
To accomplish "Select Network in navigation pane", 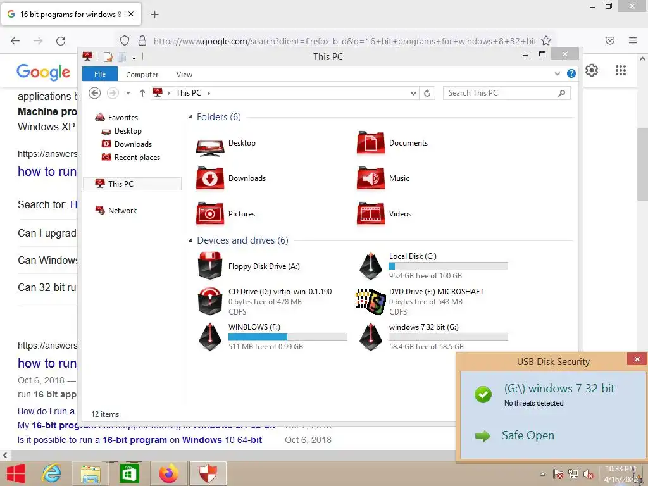I will click(122, 211).
